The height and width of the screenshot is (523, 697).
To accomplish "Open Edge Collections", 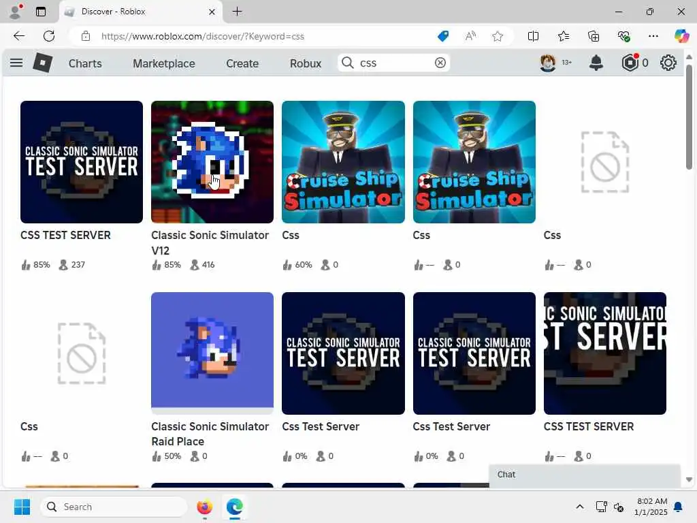I will pos(594,36).
